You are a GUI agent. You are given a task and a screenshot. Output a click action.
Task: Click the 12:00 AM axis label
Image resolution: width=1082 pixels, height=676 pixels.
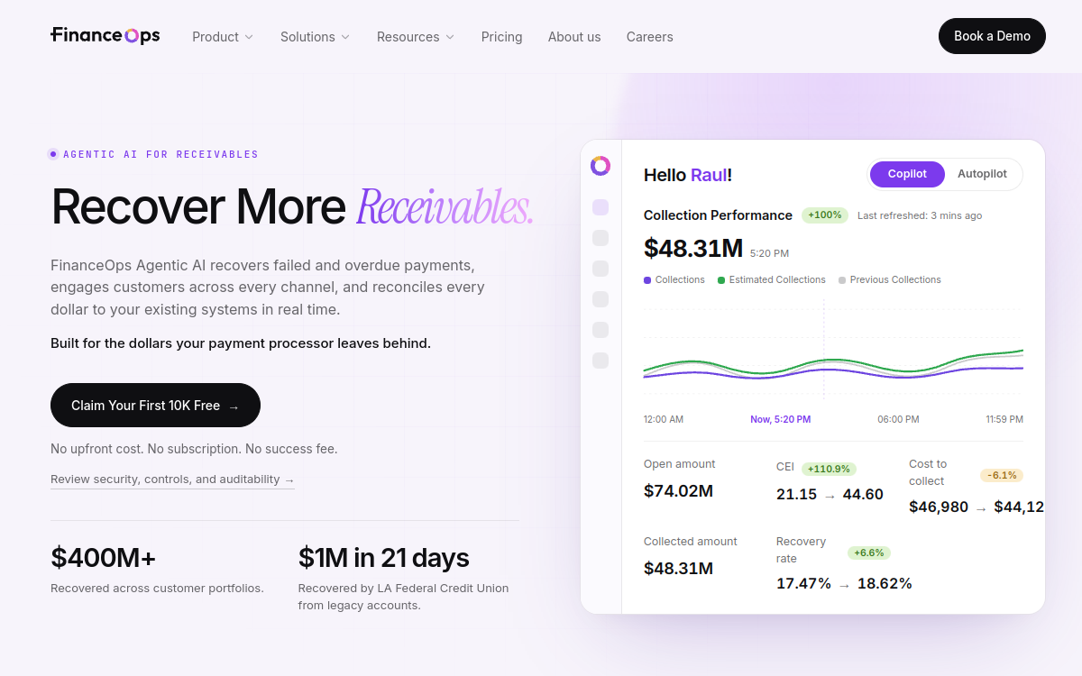(x=664, y=419)
